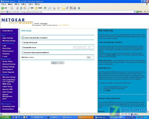Click the Cancel button
This screenshot has width=149, height=119.
[61, 63]
